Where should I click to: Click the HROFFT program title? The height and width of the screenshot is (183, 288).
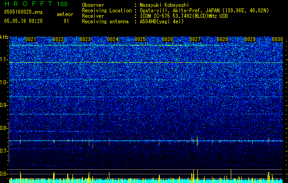point(28,4)
